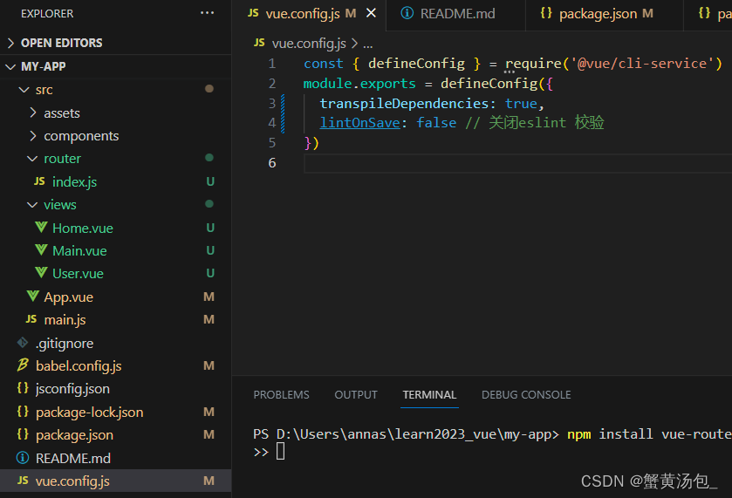The image size is (732, 498).
Task: Collapse the MY-APP project section
Action: 10,67
